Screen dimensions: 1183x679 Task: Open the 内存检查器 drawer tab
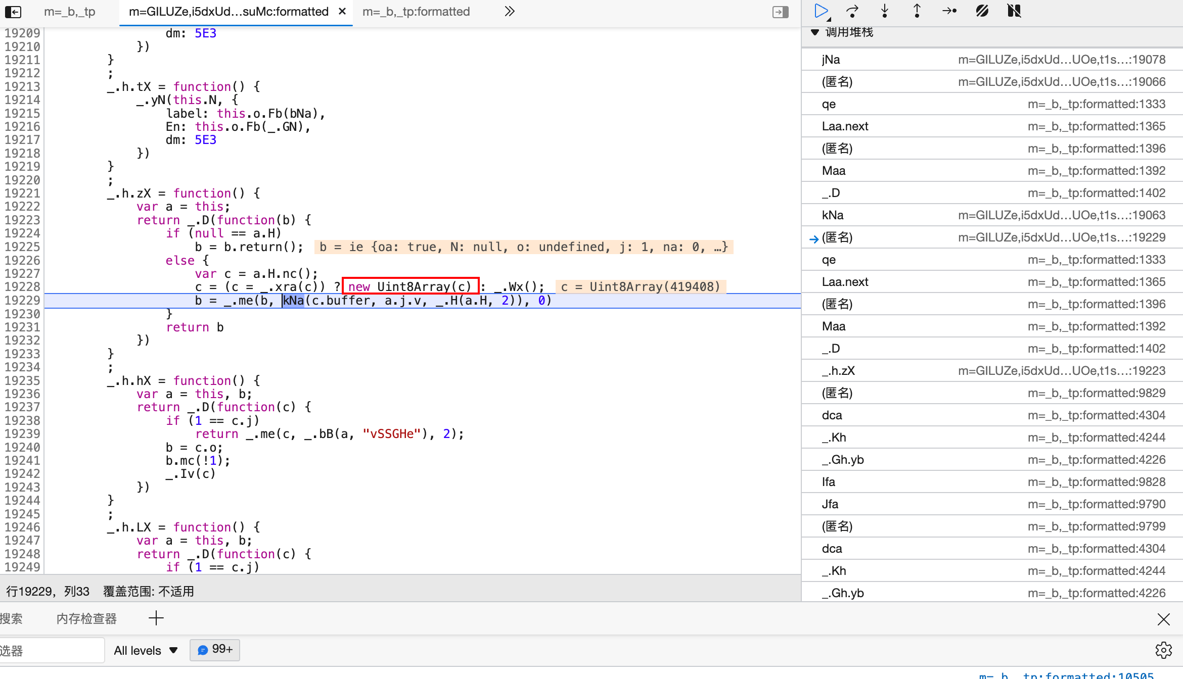point(86,619)
